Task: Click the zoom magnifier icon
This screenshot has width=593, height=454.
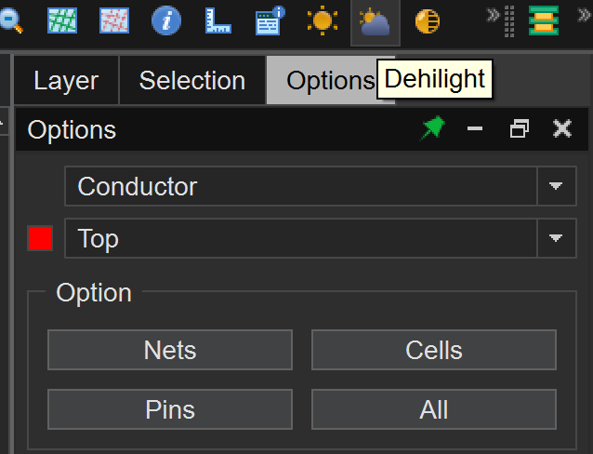Action: click(9, 20)
